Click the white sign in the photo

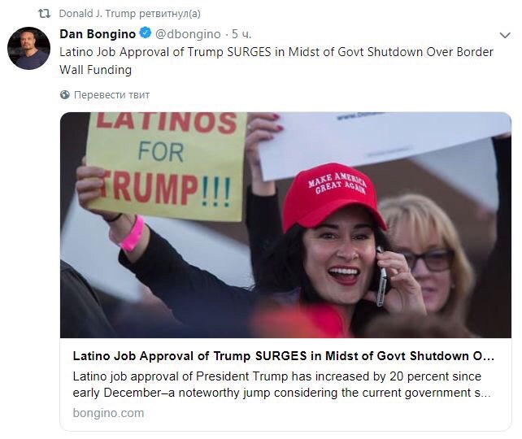click(383, 143)
